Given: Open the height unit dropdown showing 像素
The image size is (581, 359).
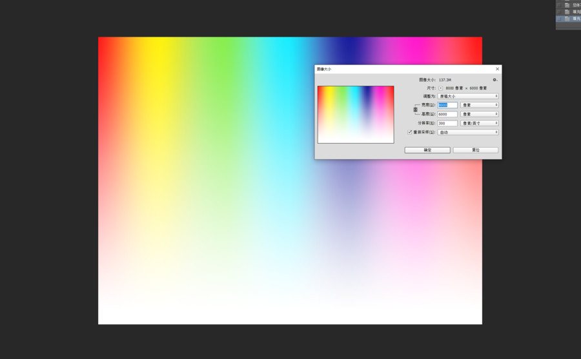Looking at the screenshot, I should point(479,114).
